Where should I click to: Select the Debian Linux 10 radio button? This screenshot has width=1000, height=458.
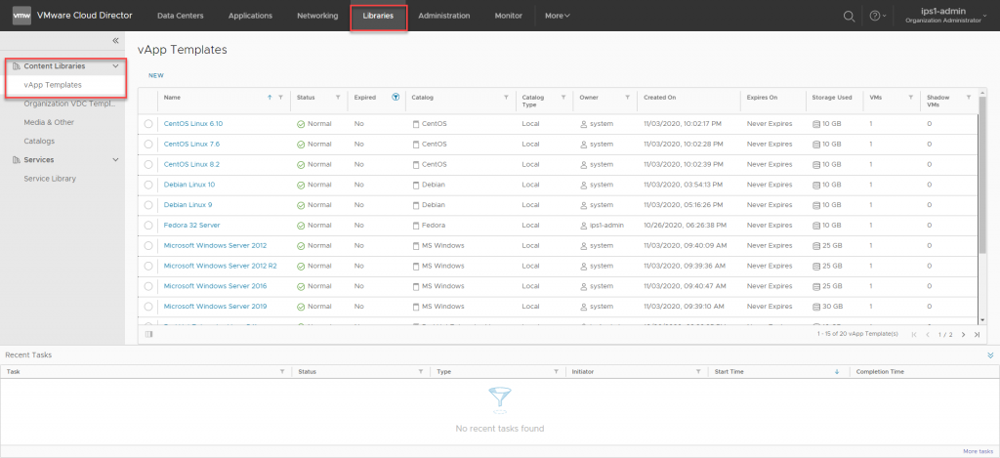148,185
